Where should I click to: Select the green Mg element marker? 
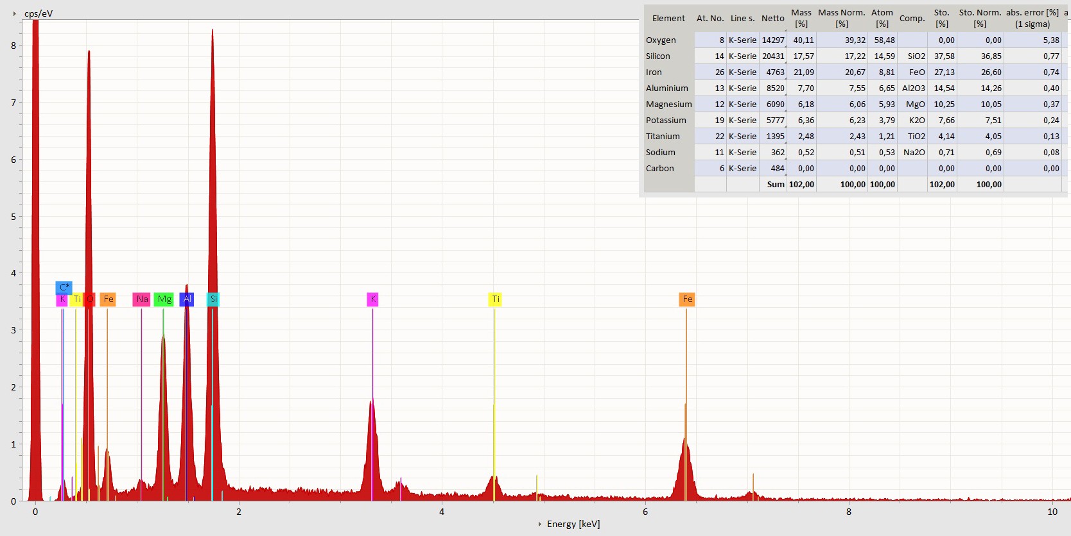pyautogui.click(x=164, y=299)
